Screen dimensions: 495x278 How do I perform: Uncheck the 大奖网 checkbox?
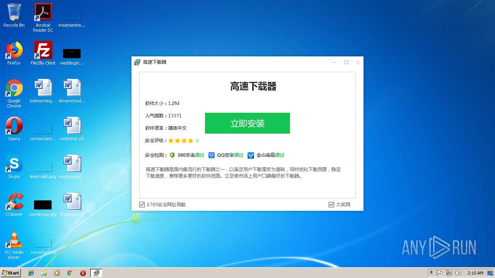[x=331, y=205]
